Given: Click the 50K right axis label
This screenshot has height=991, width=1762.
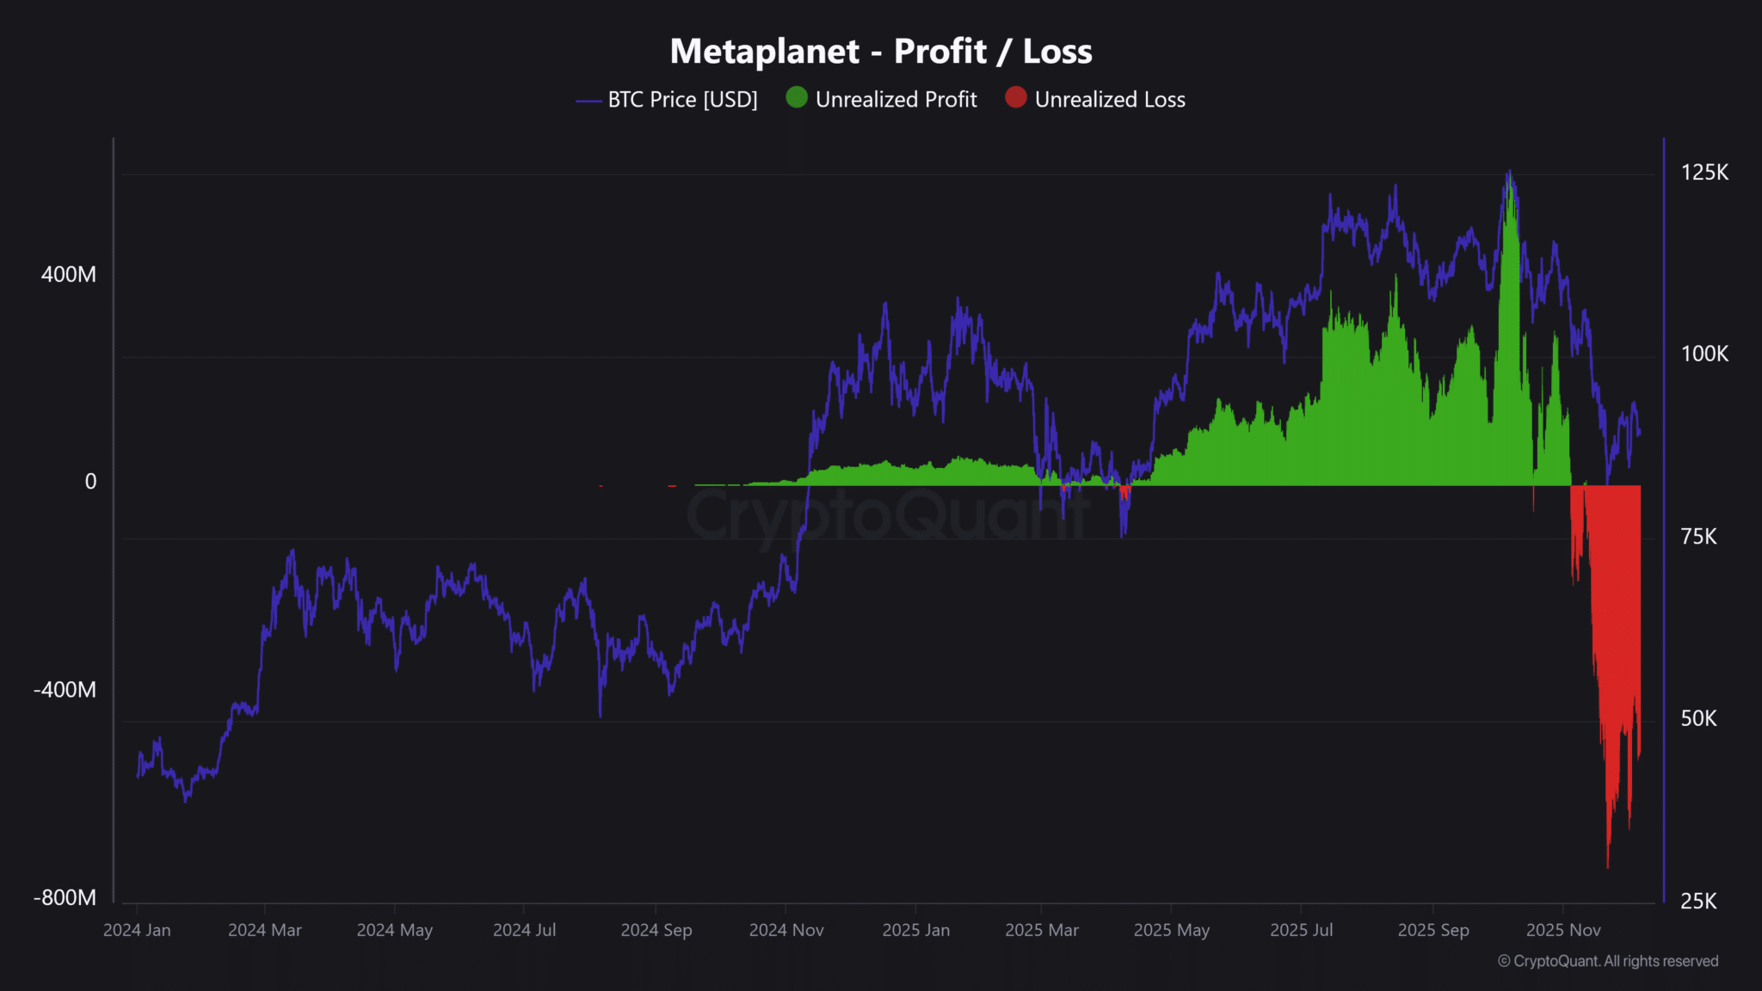Looking at the screenshot, I should coord(1698,718).
